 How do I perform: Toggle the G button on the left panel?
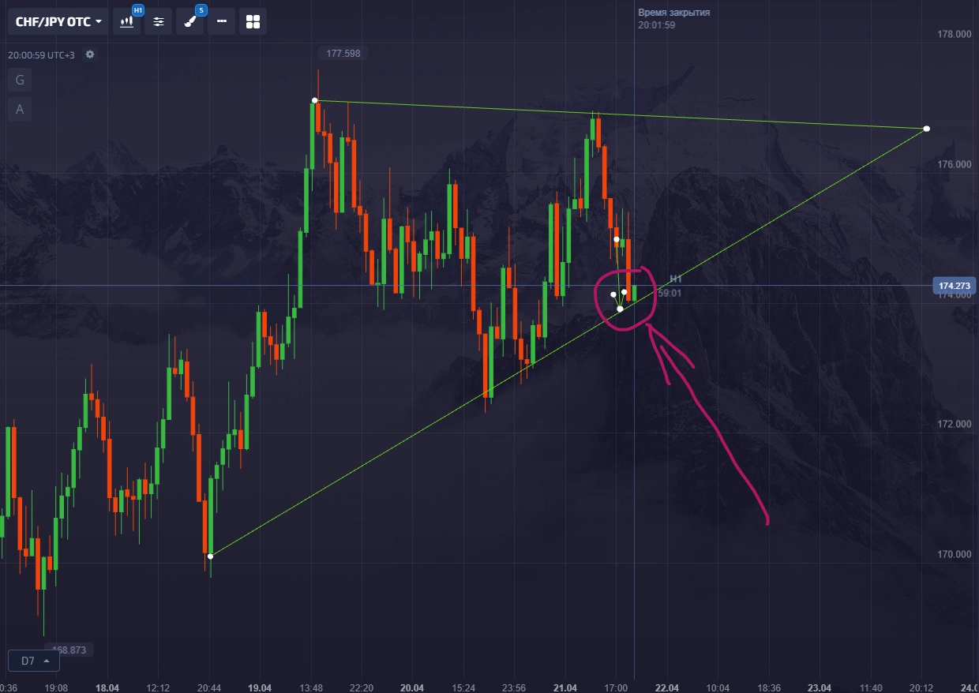coord(20,80)
